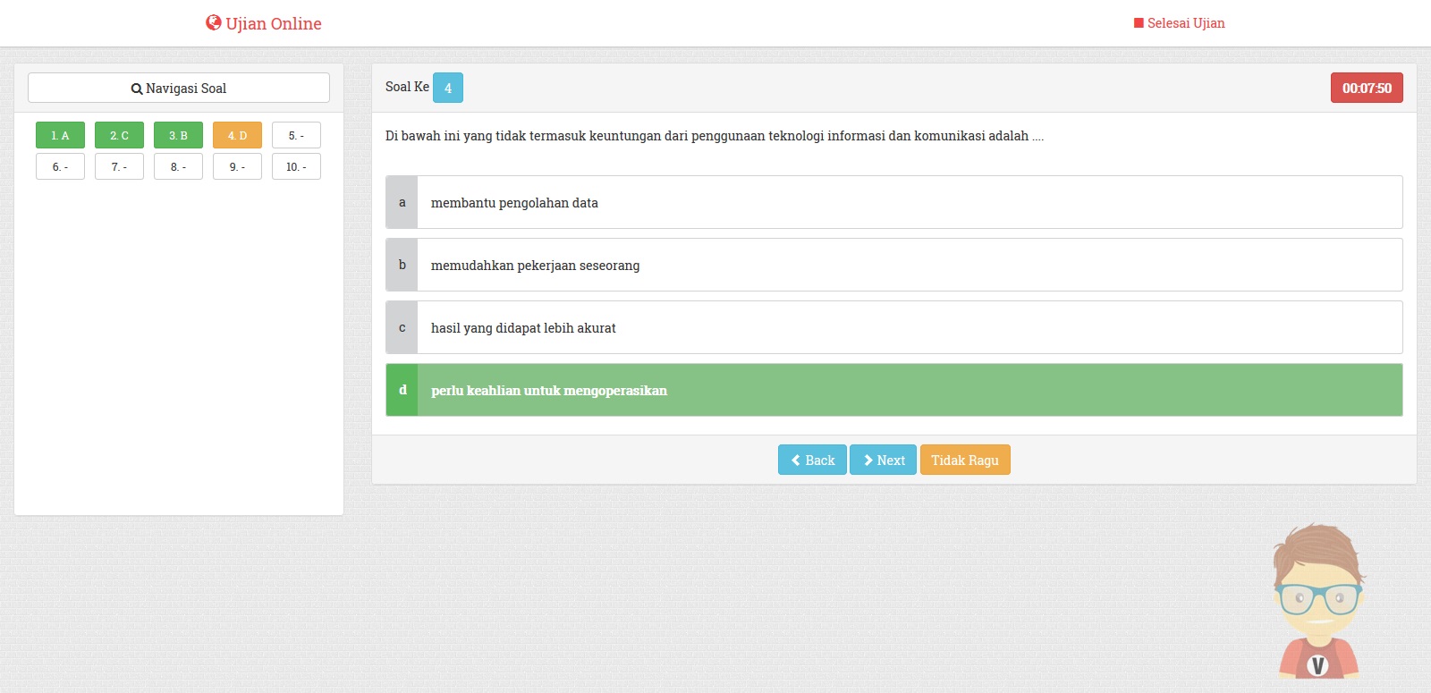
Task: Toggle the Tidak Ragu button
Action: pos(964,461)
